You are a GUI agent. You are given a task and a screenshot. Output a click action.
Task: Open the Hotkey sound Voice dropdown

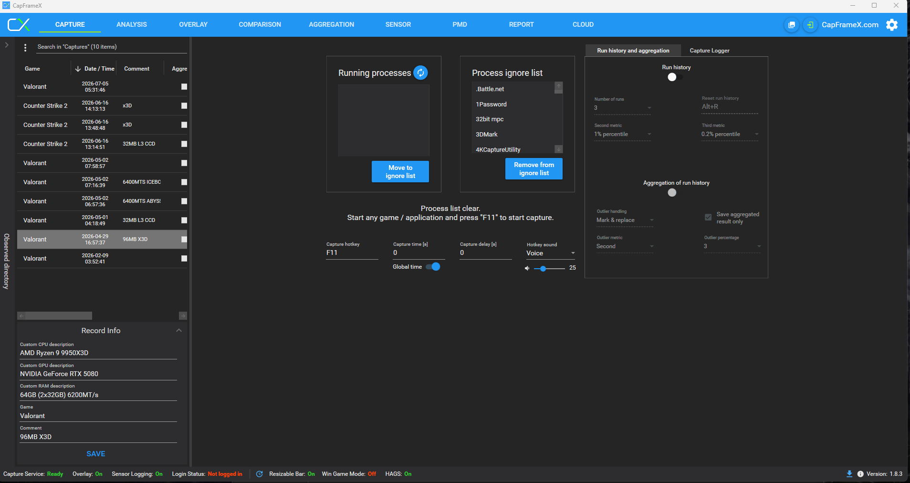(551, 253)
